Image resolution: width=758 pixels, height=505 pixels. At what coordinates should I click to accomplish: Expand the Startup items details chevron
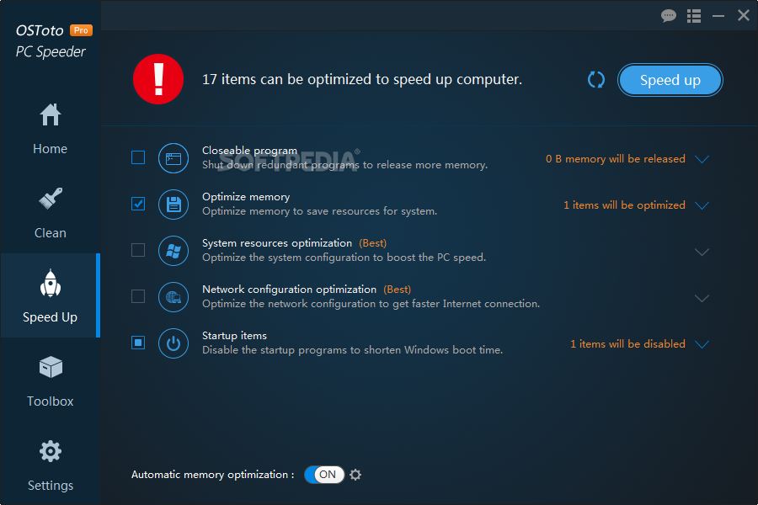[x=702, y=344]
